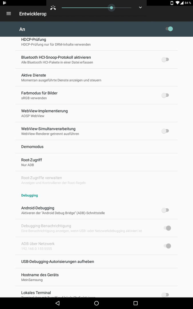Tap the Wi-Fi signal status icon
The width and height of the screenshot is (193, 309).
coord(178,3)
